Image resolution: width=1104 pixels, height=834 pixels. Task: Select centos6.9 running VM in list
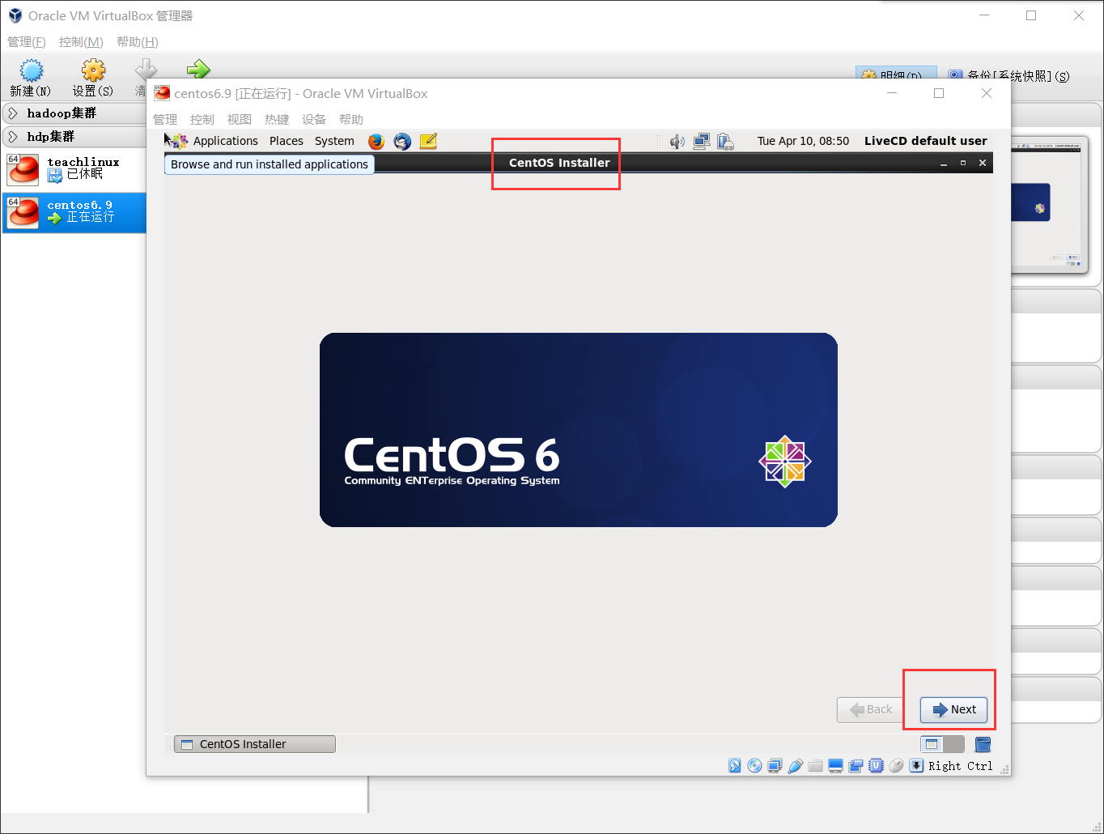click(x=74, y=212)
